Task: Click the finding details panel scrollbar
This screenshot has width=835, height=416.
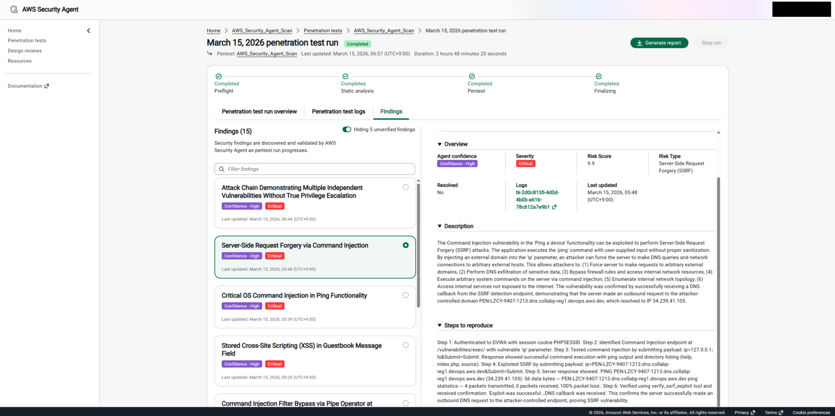Action: pos(719,292)
